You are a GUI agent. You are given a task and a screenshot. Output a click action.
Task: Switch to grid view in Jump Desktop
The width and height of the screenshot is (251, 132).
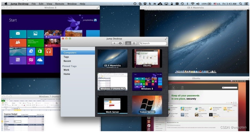click(x=128, y=43)
